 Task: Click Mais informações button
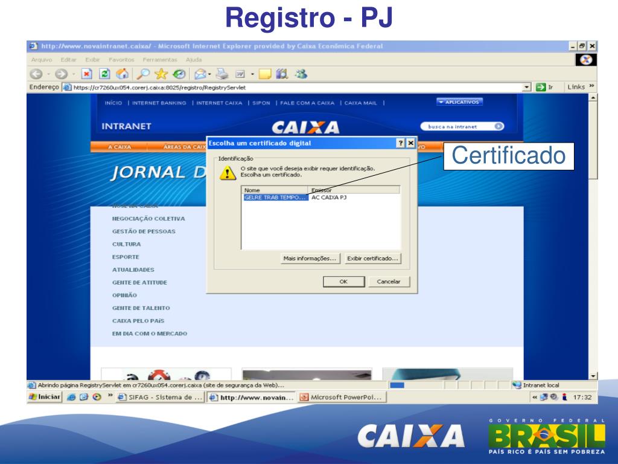click(310, 259)
